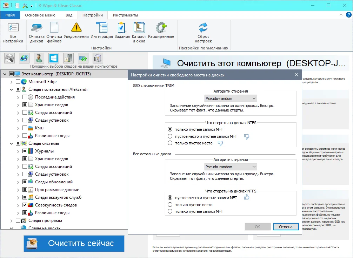
Task: Select SSD option 'пустое место и пустые записи MFT'
Action: (170, 136)
